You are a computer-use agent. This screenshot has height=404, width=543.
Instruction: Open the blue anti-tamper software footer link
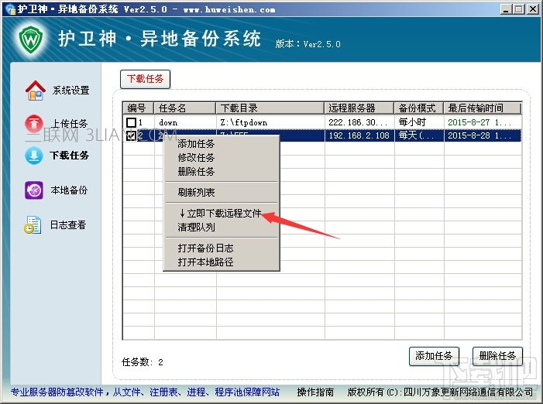tap(145, 392)
